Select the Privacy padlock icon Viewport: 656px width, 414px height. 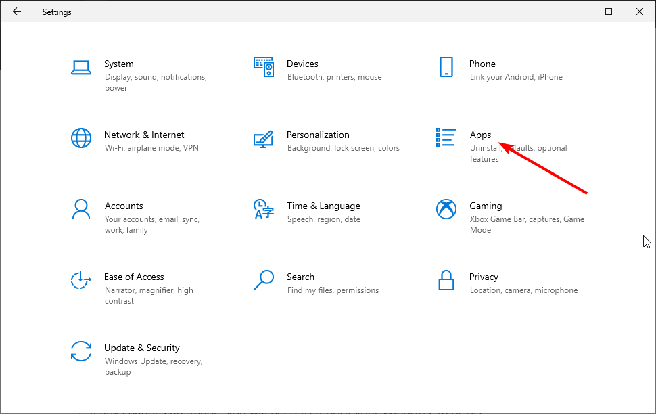coord(446,280)
